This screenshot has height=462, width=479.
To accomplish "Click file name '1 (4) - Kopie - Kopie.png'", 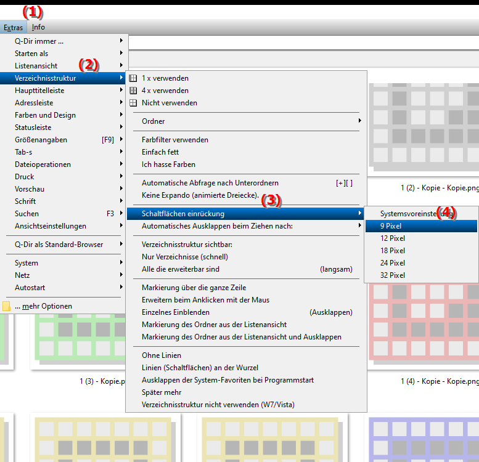I will tap(440, 381).
